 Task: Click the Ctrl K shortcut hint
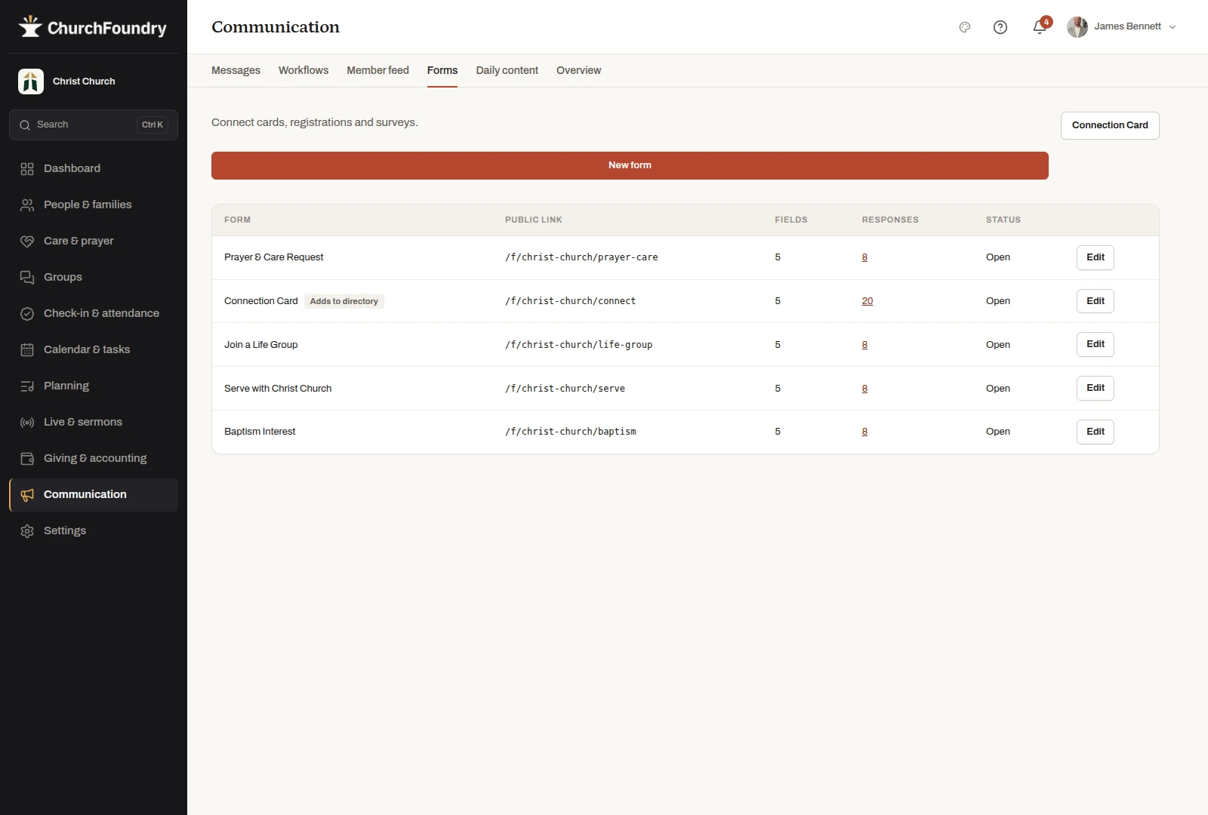pyautogui.click(x=153, y=125)
